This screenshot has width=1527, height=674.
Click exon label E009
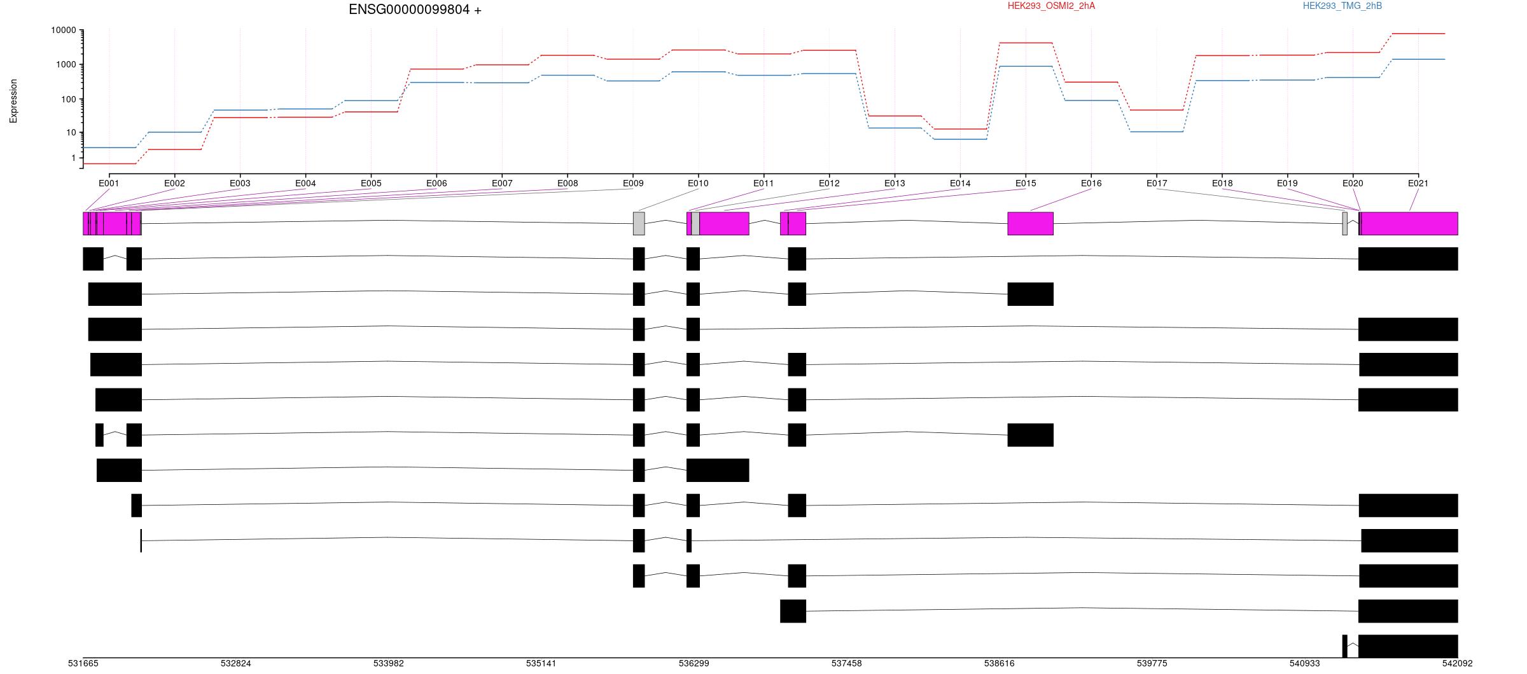[633, 184]
